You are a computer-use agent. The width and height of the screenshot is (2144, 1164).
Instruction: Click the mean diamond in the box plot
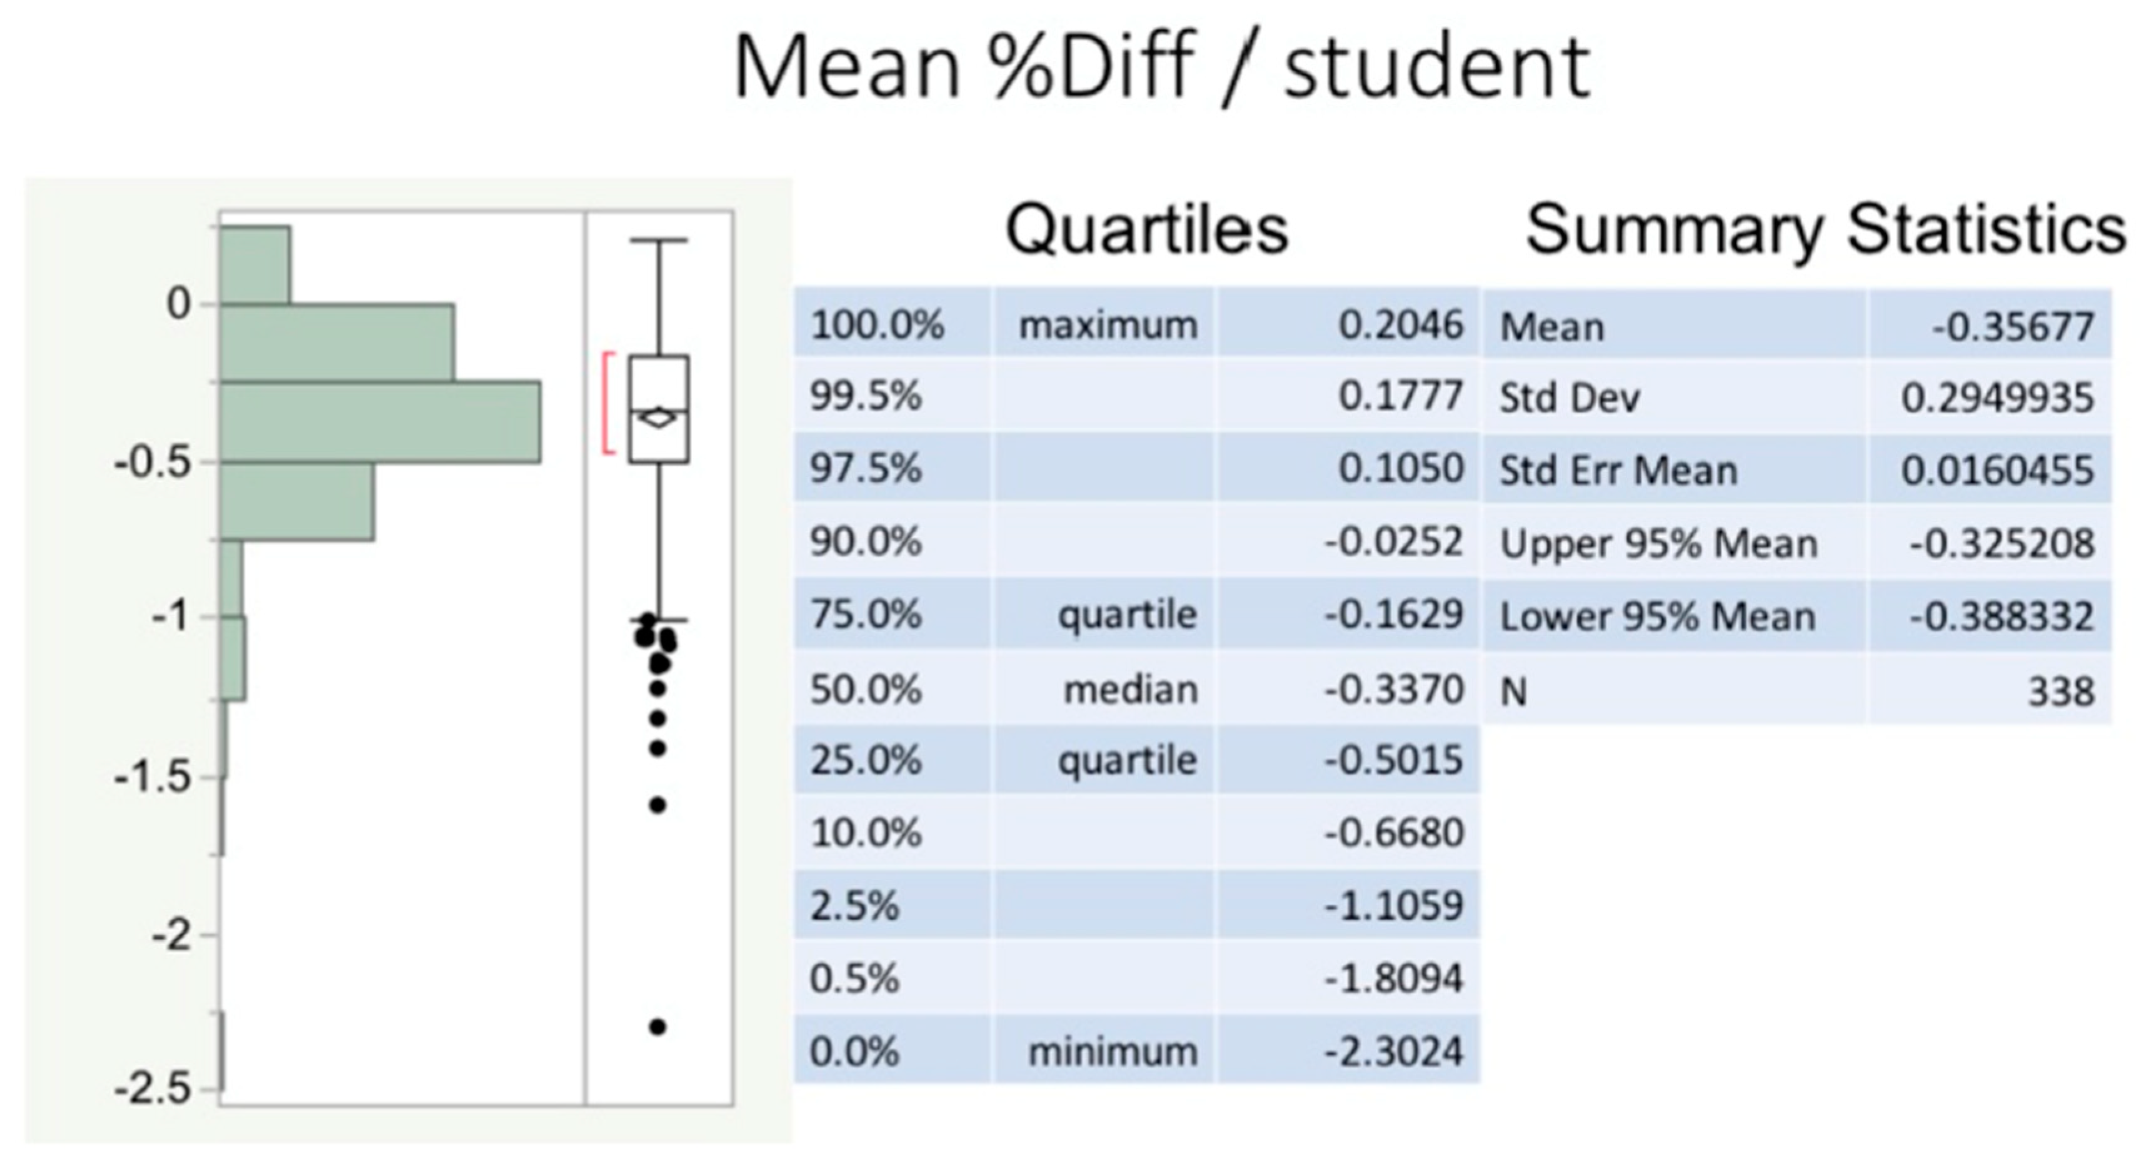tap(659, 418)
